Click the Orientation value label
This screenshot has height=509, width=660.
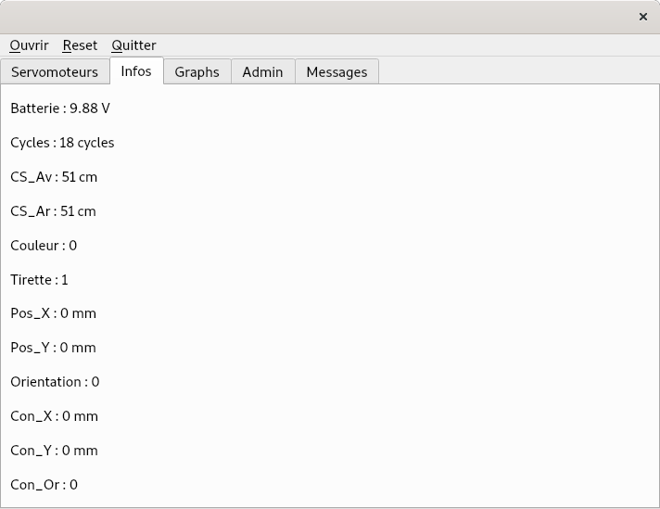pyautogui.click(x=55, y=382)
